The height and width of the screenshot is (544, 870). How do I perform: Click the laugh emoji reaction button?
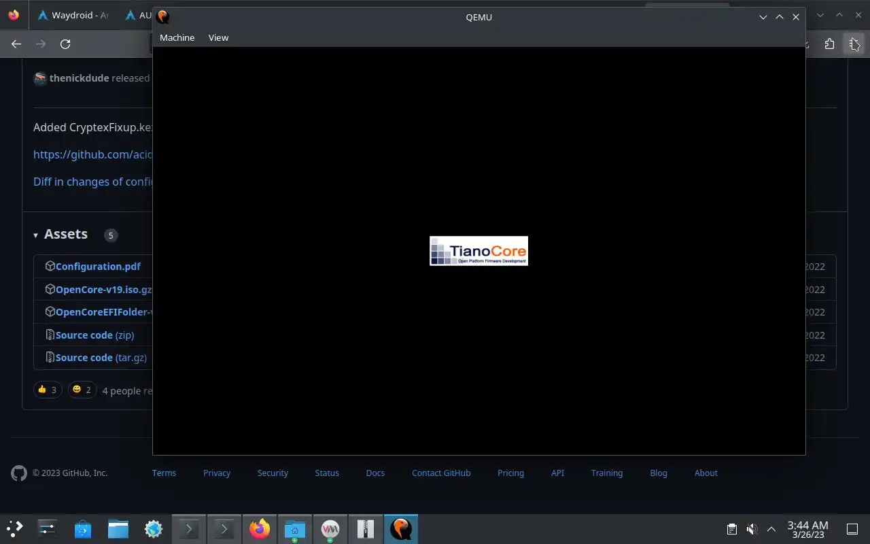(x=82, y=390)
